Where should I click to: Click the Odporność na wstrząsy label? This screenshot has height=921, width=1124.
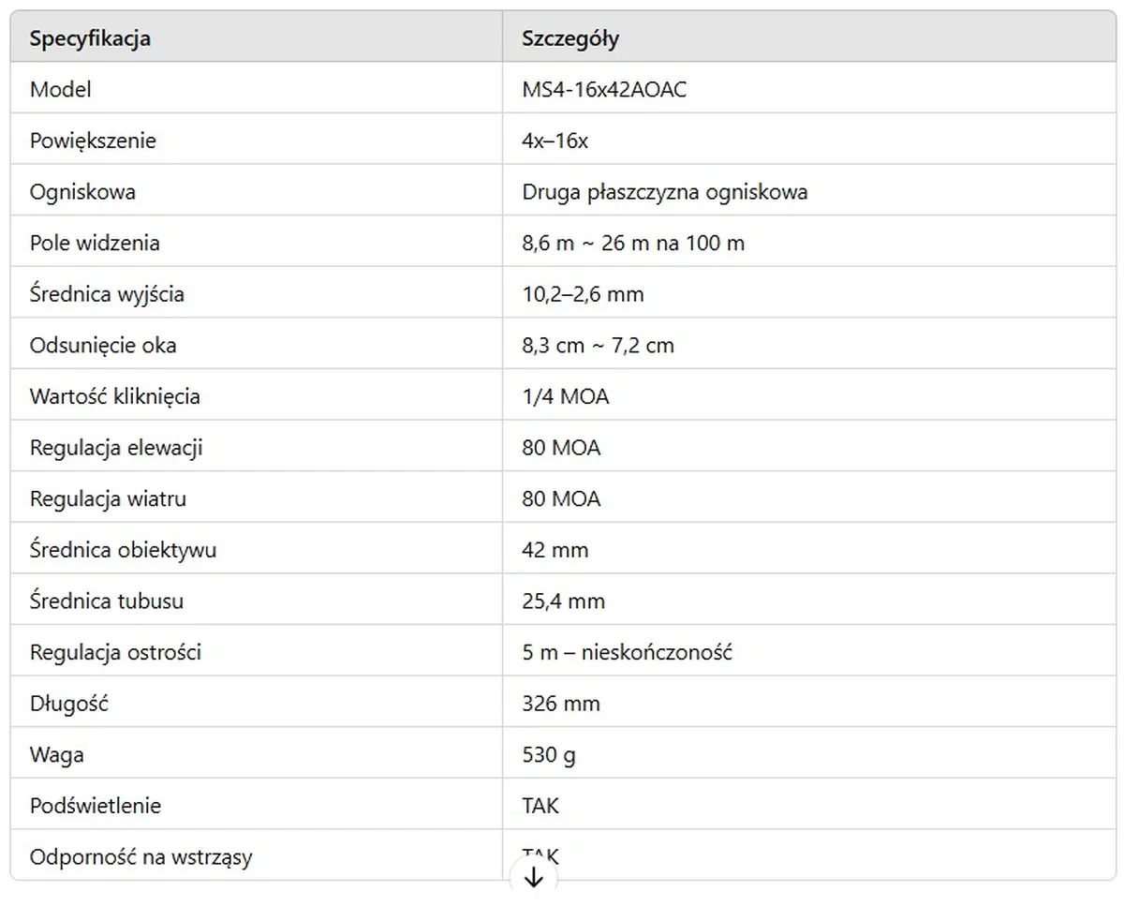[140, 856]
